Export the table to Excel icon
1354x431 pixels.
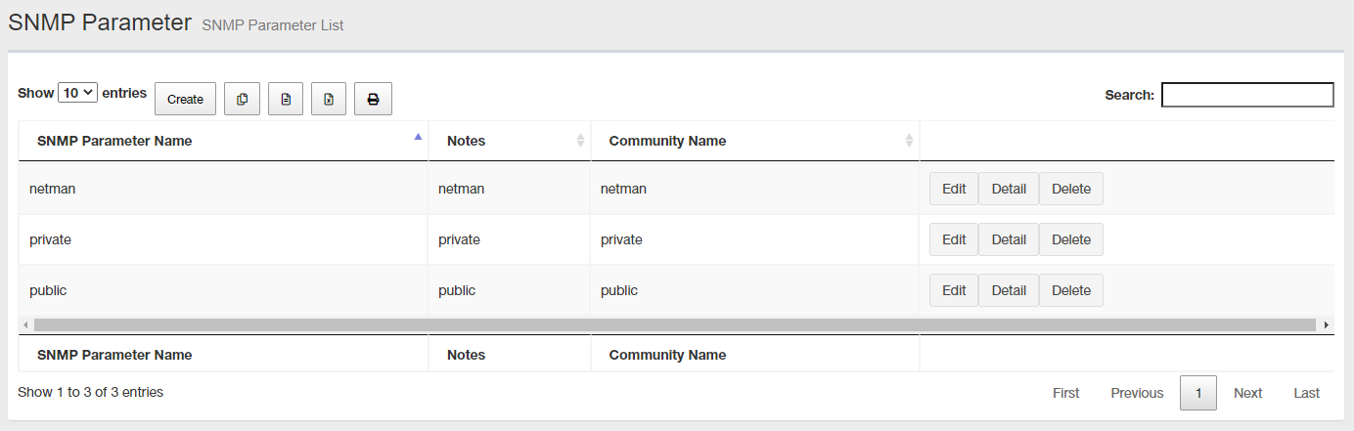(329, 99)
